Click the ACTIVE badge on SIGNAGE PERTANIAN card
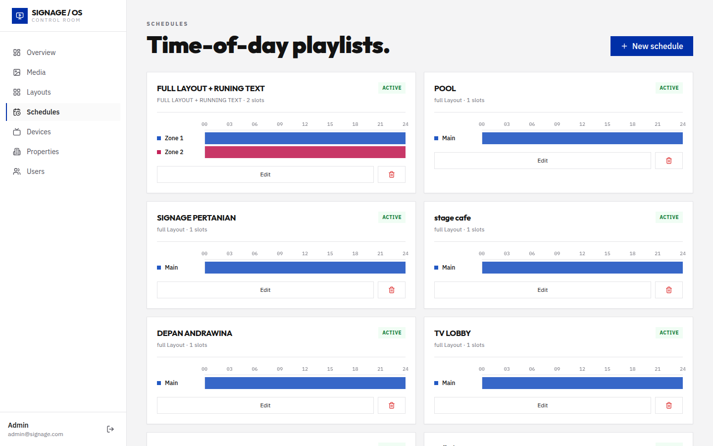713x446 pixels. 392,217
